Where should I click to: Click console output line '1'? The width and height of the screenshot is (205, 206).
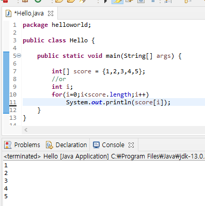(x=6, y=165)
